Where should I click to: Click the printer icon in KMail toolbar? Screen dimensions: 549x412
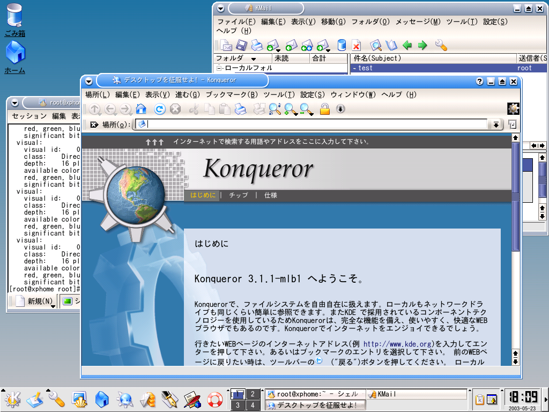257,45
